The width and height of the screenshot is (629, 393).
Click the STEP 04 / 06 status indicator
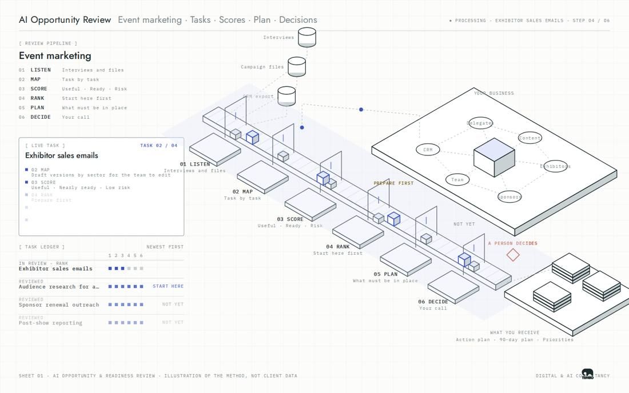(x=591, y=20)
